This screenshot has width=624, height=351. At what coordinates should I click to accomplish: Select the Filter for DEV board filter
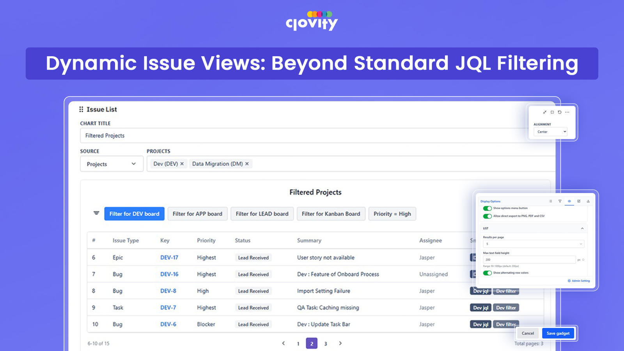[x=134, y=214]
